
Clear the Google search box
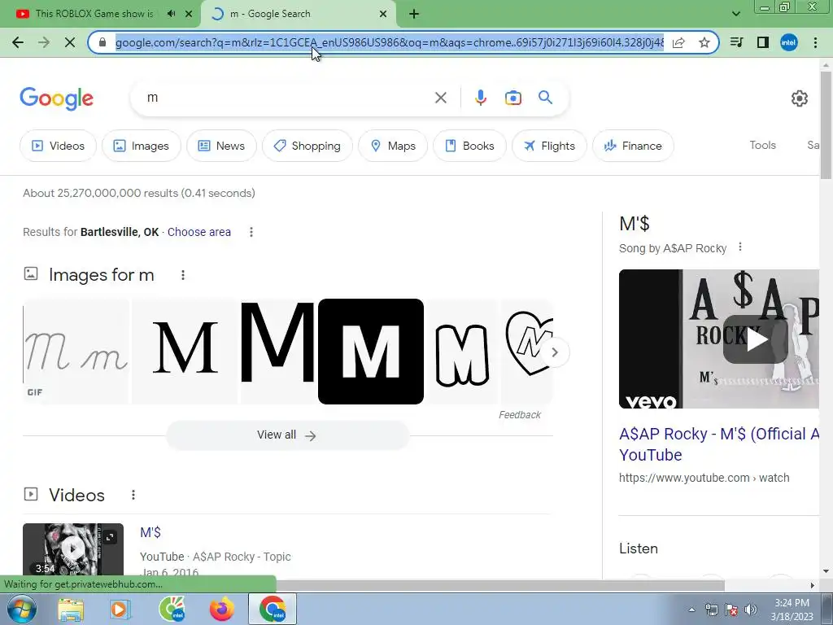pyautogui.click(x=440, y=98)
